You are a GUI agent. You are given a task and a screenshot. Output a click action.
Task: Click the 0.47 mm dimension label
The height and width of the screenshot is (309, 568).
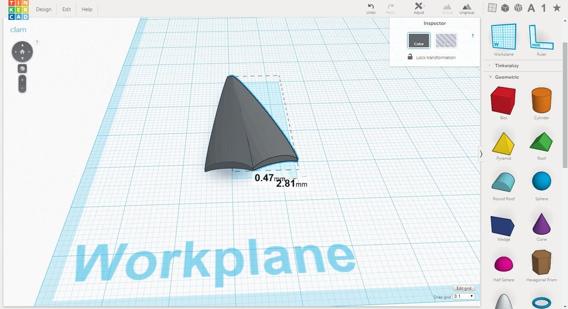pos(270,178)
